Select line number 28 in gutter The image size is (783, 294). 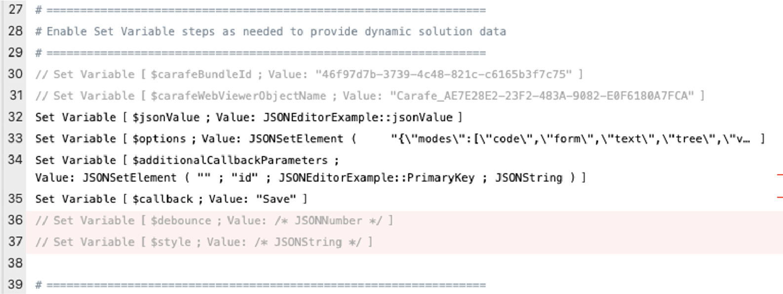tap(15, 31)
